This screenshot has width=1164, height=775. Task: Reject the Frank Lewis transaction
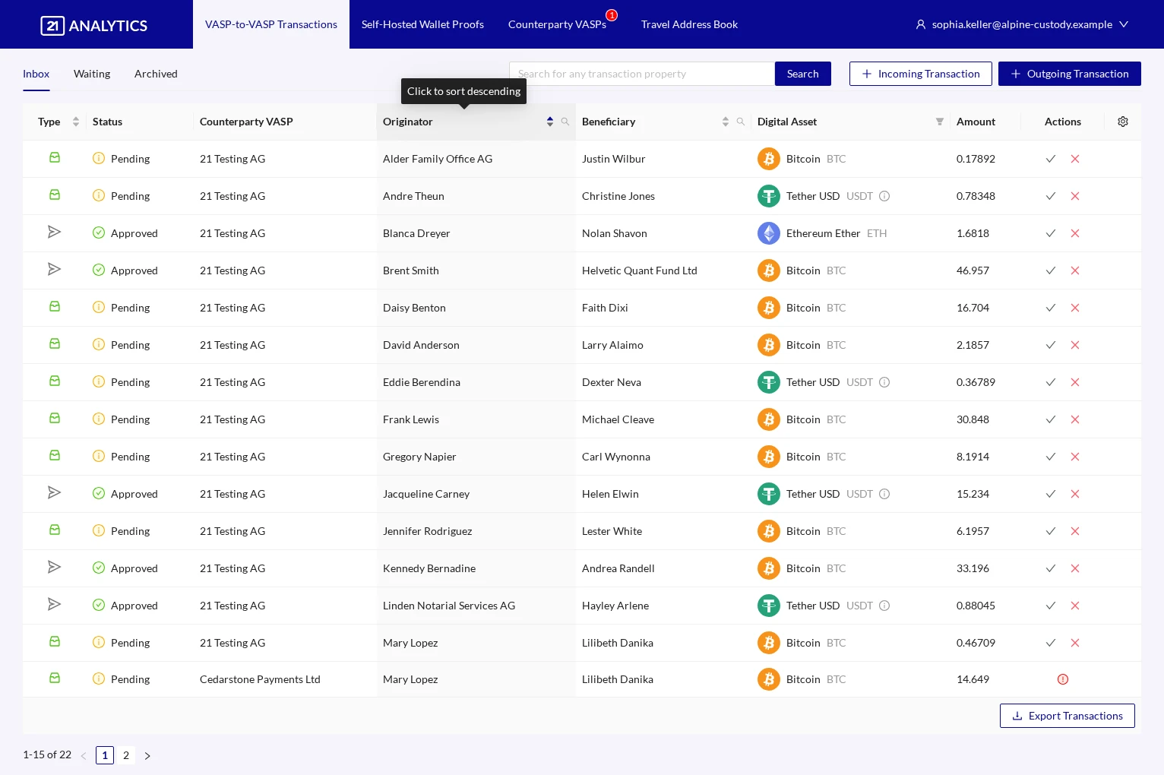pos(1075,419)
